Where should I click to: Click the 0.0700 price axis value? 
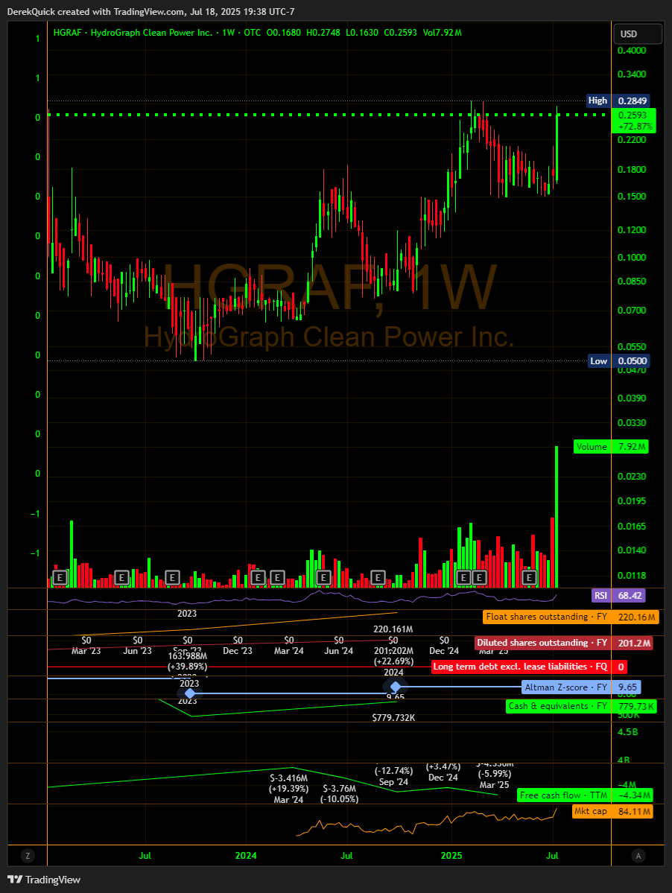(632, 311)
